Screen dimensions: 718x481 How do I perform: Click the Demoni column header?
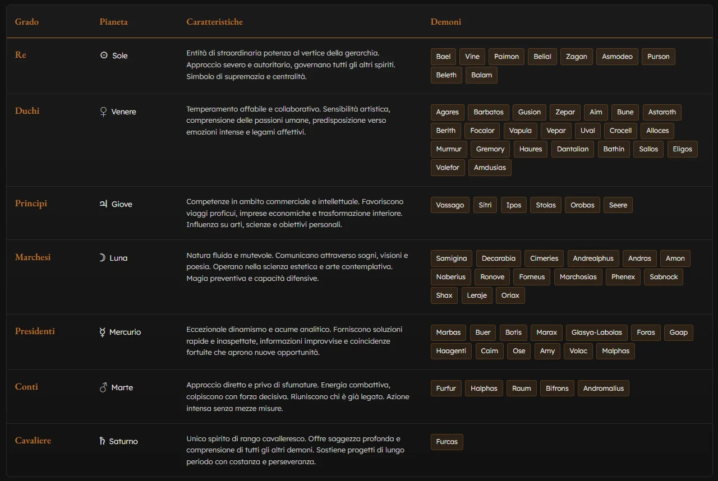pos(446,22)
